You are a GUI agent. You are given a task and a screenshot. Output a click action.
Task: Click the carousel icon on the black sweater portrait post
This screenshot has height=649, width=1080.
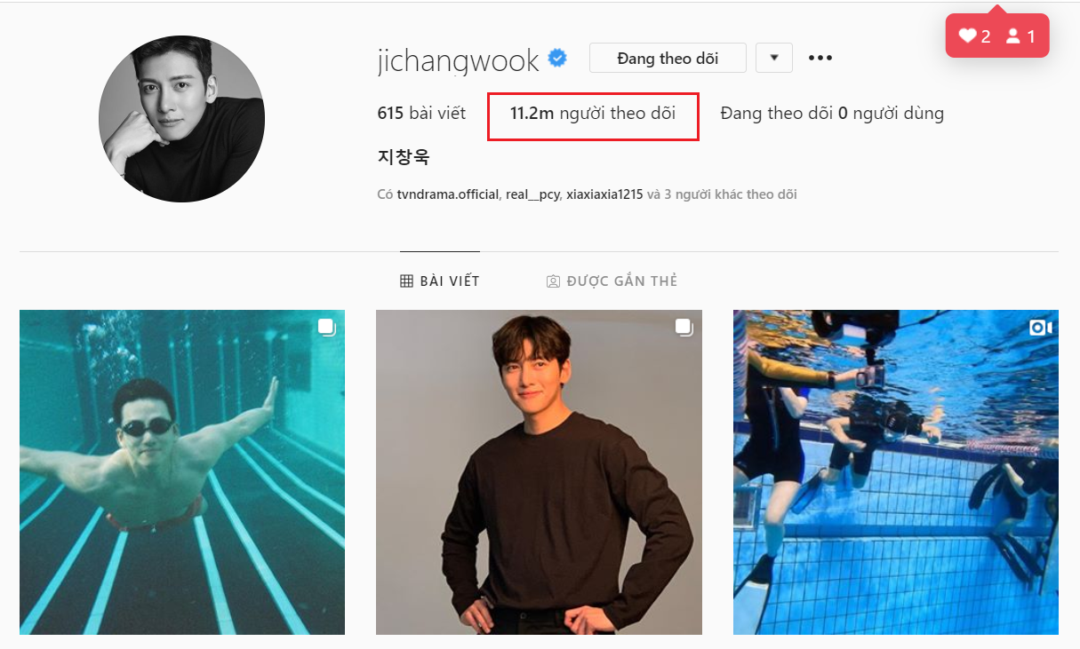tap(684, 327)
